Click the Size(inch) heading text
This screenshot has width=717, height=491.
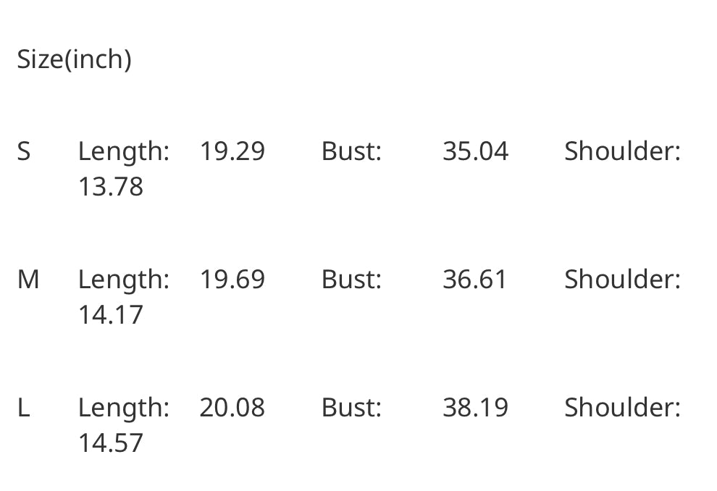coord(74,59)
